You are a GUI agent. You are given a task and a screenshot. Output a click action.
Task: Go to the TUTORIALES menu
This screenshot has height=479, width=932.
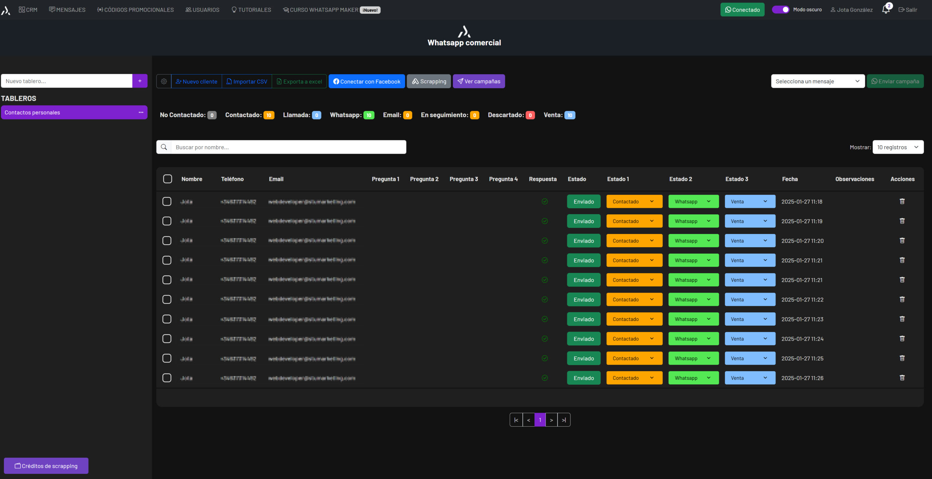click(x=251, y=10)
